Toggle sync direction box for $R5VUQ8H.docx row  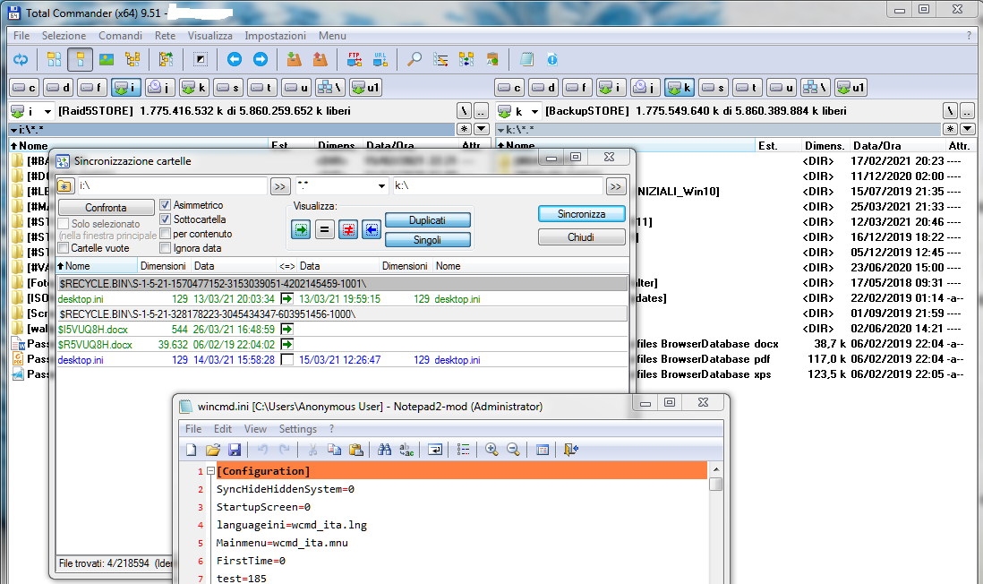(287, 344)
